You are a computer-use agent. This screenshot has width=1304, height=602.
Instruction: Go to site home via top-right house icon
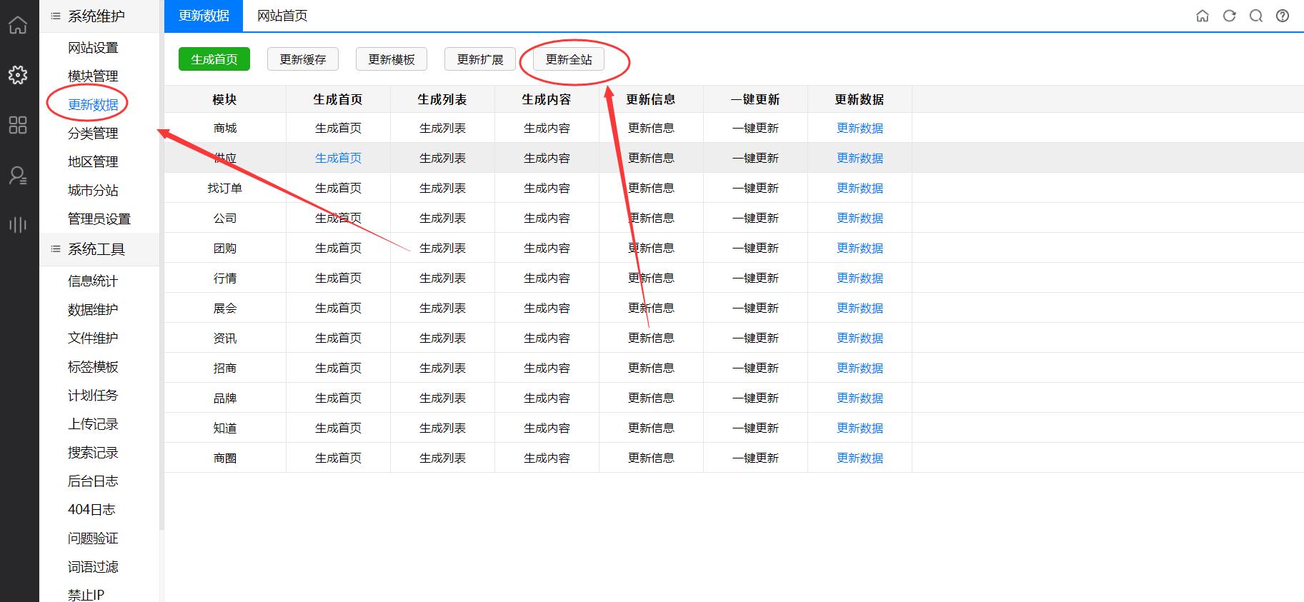(1203, 16)
